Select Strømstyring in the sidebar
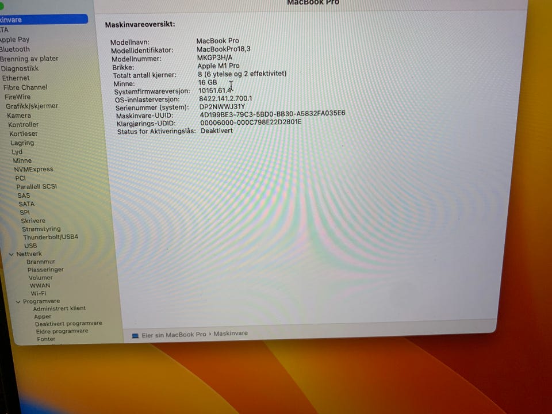The width and height of the screenshot is (552, 414). (x=41, y=229)
